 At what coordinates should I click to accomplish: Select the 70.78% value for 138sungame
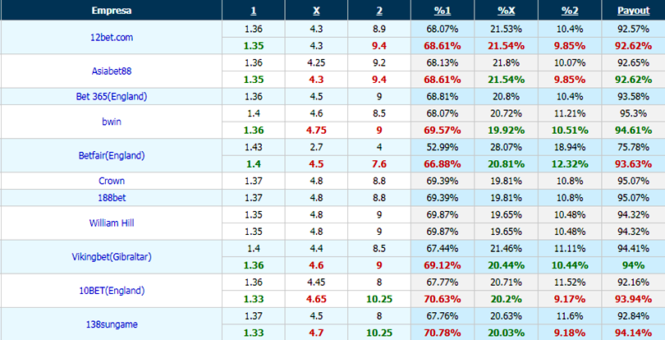tap(443, 333)
